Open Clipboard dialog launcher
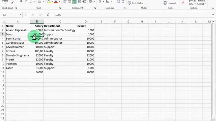 [16, 8]
